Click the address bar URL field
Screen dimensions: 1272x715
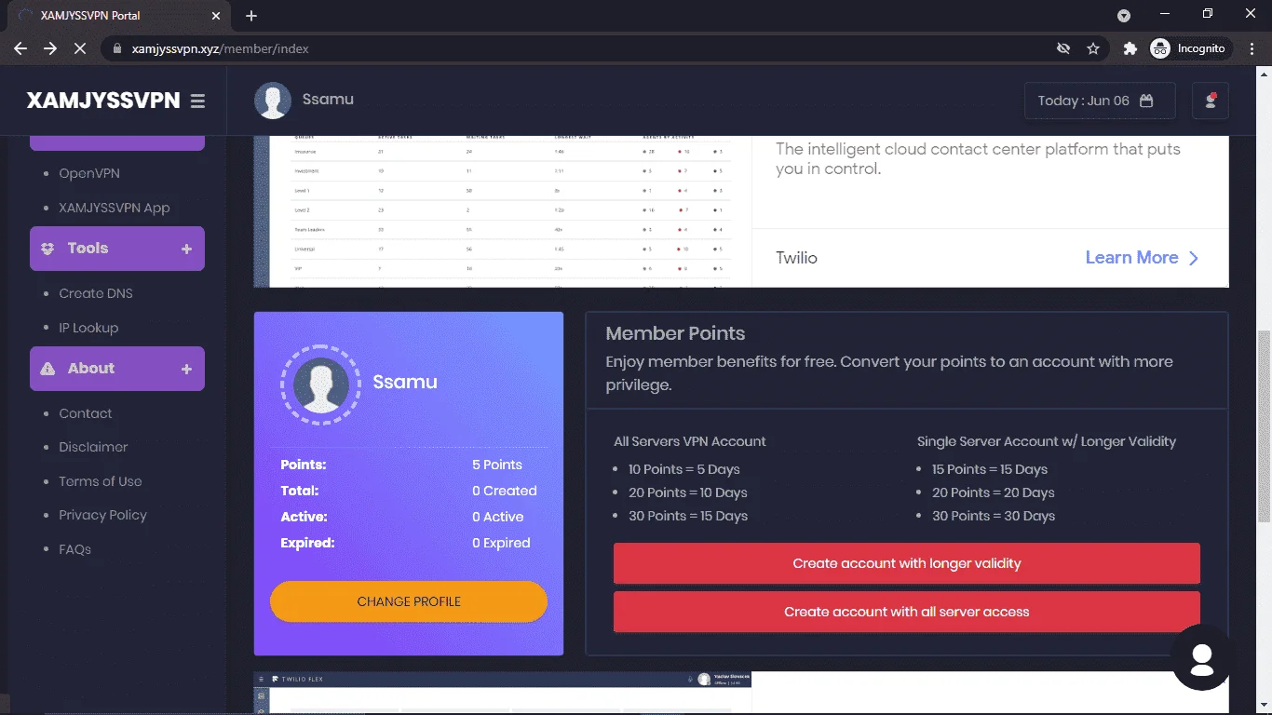tap(577, 48)
